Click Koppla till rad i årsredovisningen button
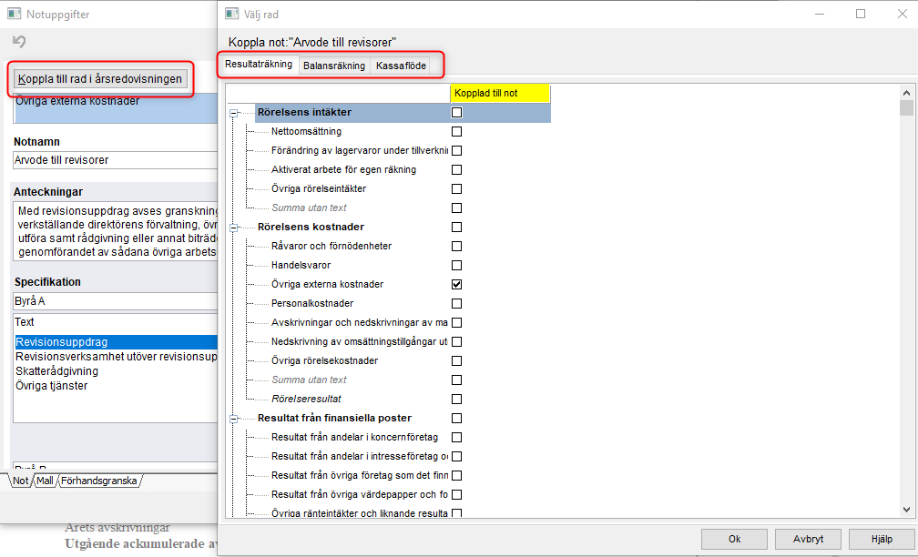The height and width of the screenshot is (557, 918). click(100, 79)
